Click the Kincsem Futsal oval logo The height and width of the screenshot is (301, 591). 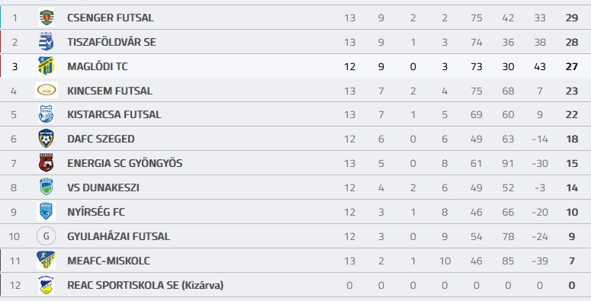tap(47, 90)
